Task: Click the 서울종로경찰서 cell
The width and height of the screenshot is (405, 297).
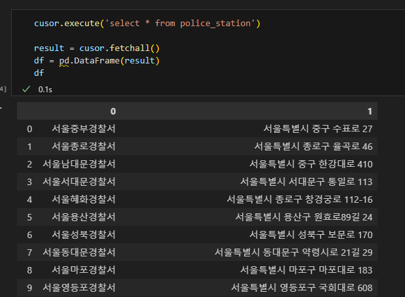Action: (x=84, y=147)
